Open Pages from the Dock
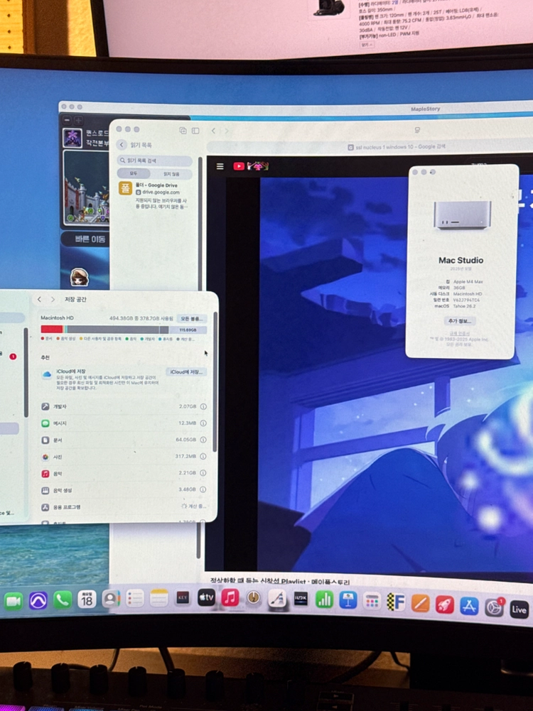The width and height of the screenshot is (533, 711). point(421,604)
